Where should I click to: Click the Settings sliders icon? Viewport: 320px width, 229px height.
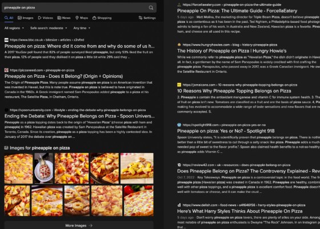141,18
